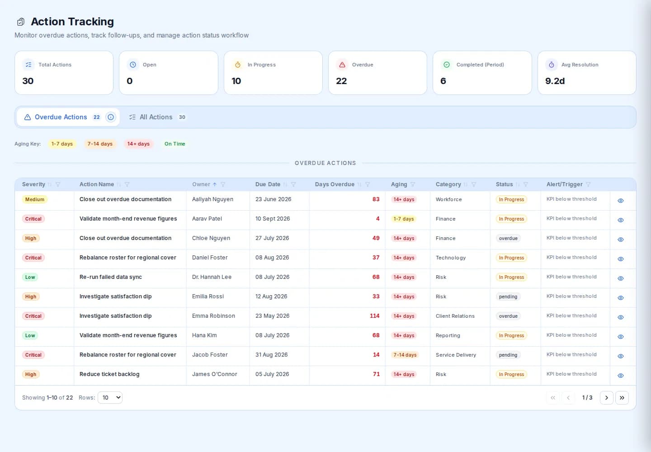
Task: Open filter funnel for Severity column
Action: tap(58, 184)
